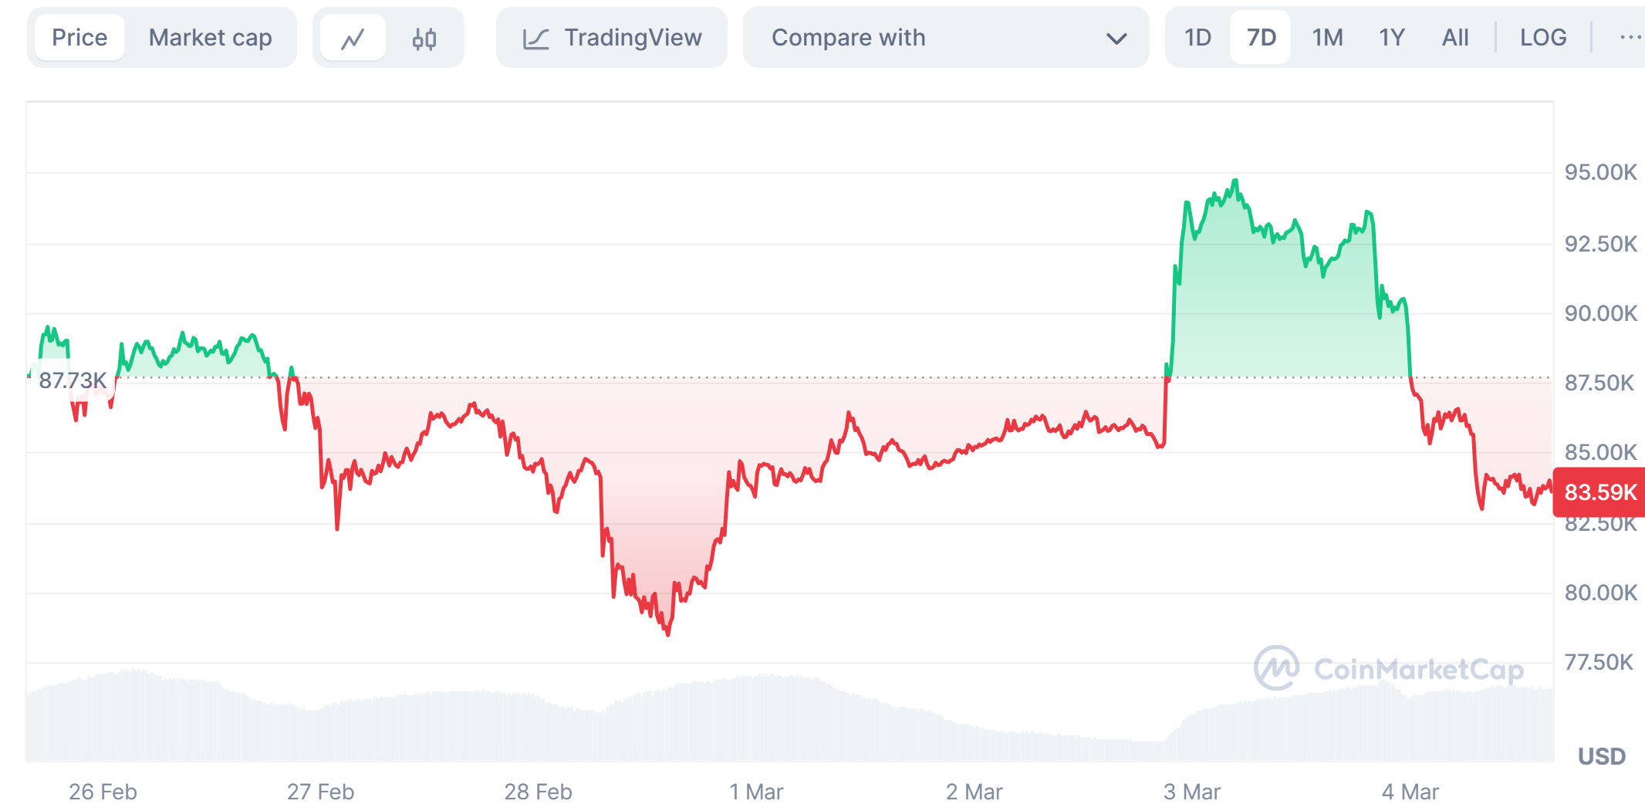Switch to line chart view icon
Image resolution: width=1645 pixels, height=804 pixels.
point(353,38)
